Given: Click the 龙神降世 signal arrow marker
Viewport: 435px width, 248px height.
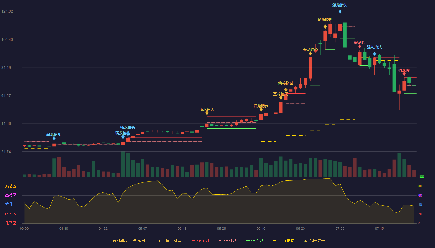Looking at the screenshot, I should click(x=325, y=27).
